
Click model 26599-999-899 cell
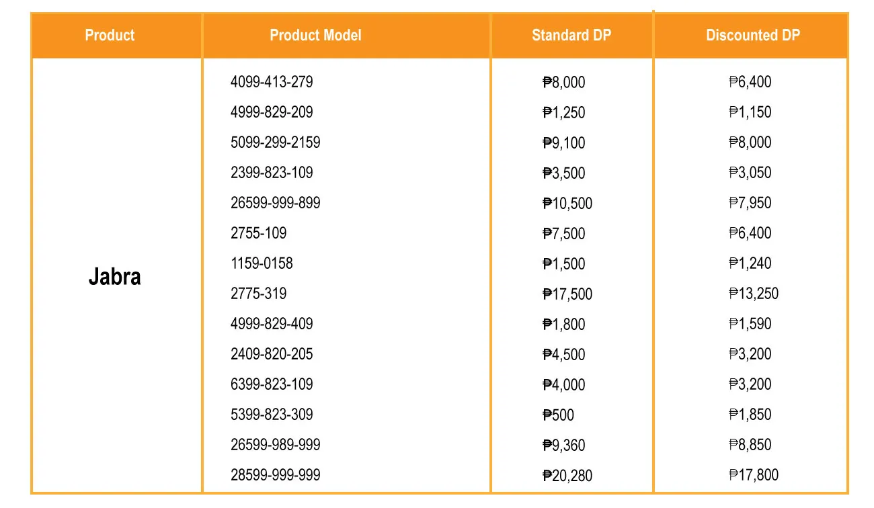tap(276, 203)
